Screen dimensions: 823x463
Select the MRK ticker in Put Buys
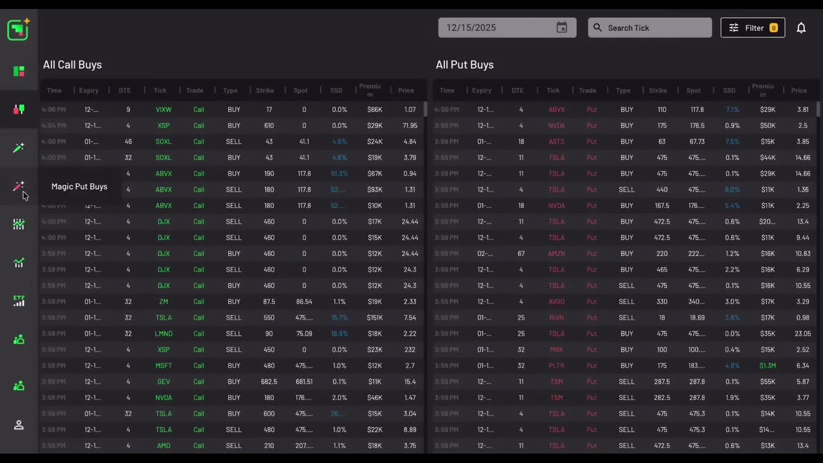tap(557, 350)
